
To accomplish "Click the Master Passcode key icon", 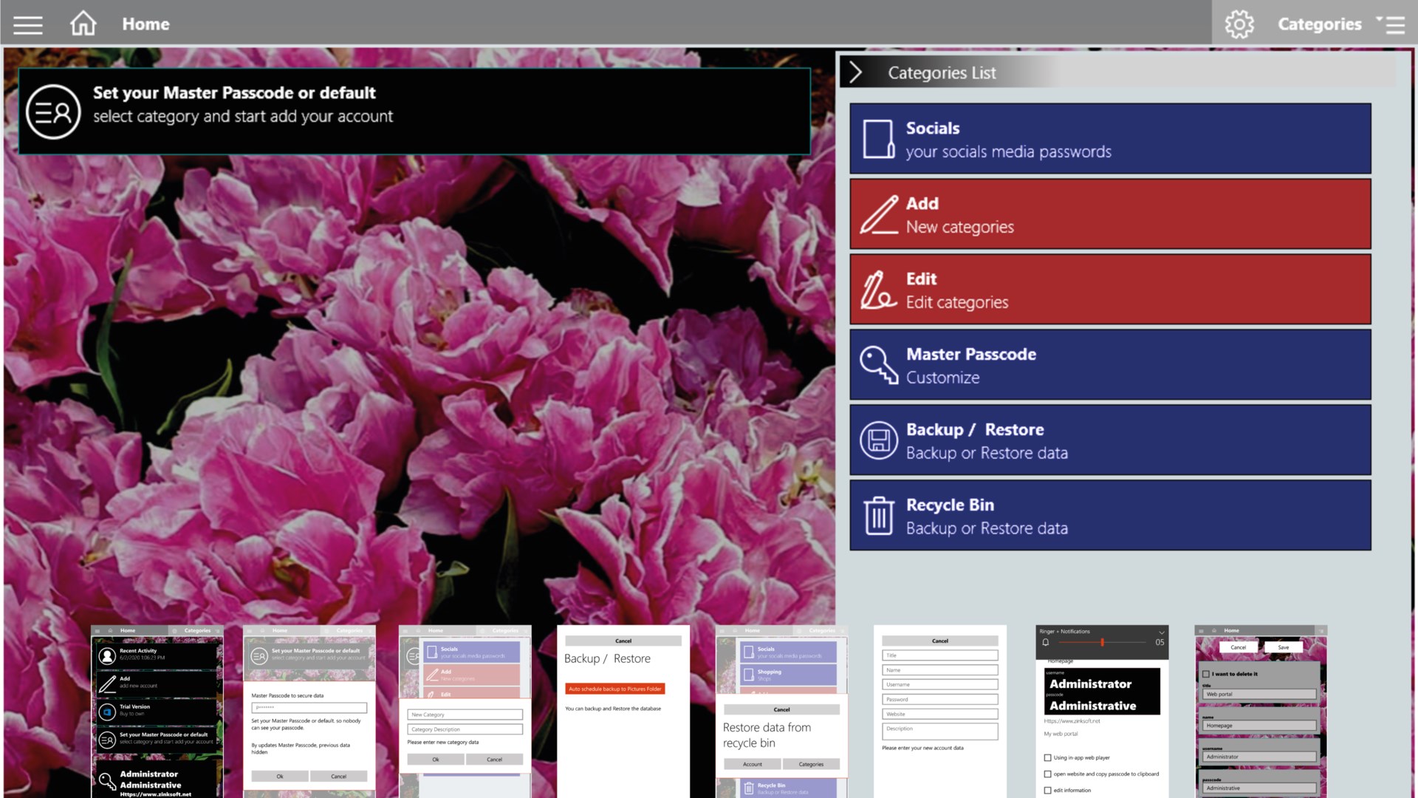I will (878, 365).
